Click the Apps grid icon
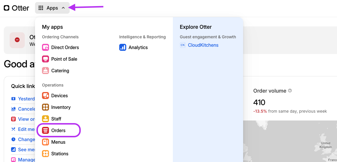This screenshot has height=162, width=337. (41, 8)
